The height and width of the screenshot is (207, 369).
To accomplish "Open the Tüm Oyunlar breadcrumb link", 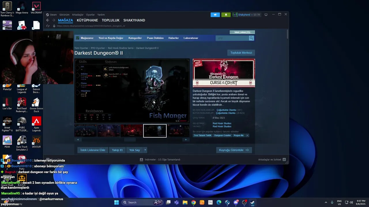I will click(x=81, y=48).
